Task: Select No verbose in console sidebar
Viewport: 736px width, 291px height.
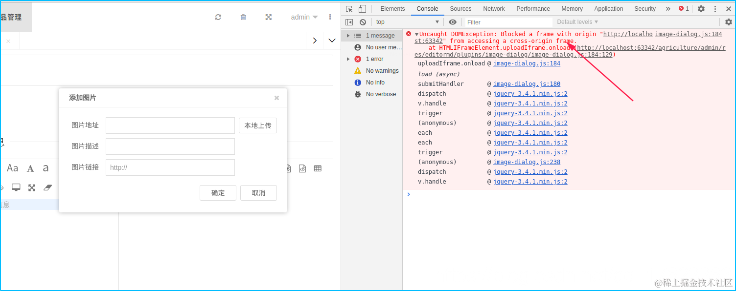Action: click(x=372, y=94)
